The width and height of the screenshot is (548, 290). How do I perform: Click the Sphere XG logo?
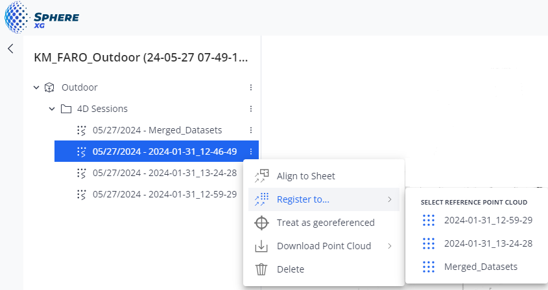(42, 17)
